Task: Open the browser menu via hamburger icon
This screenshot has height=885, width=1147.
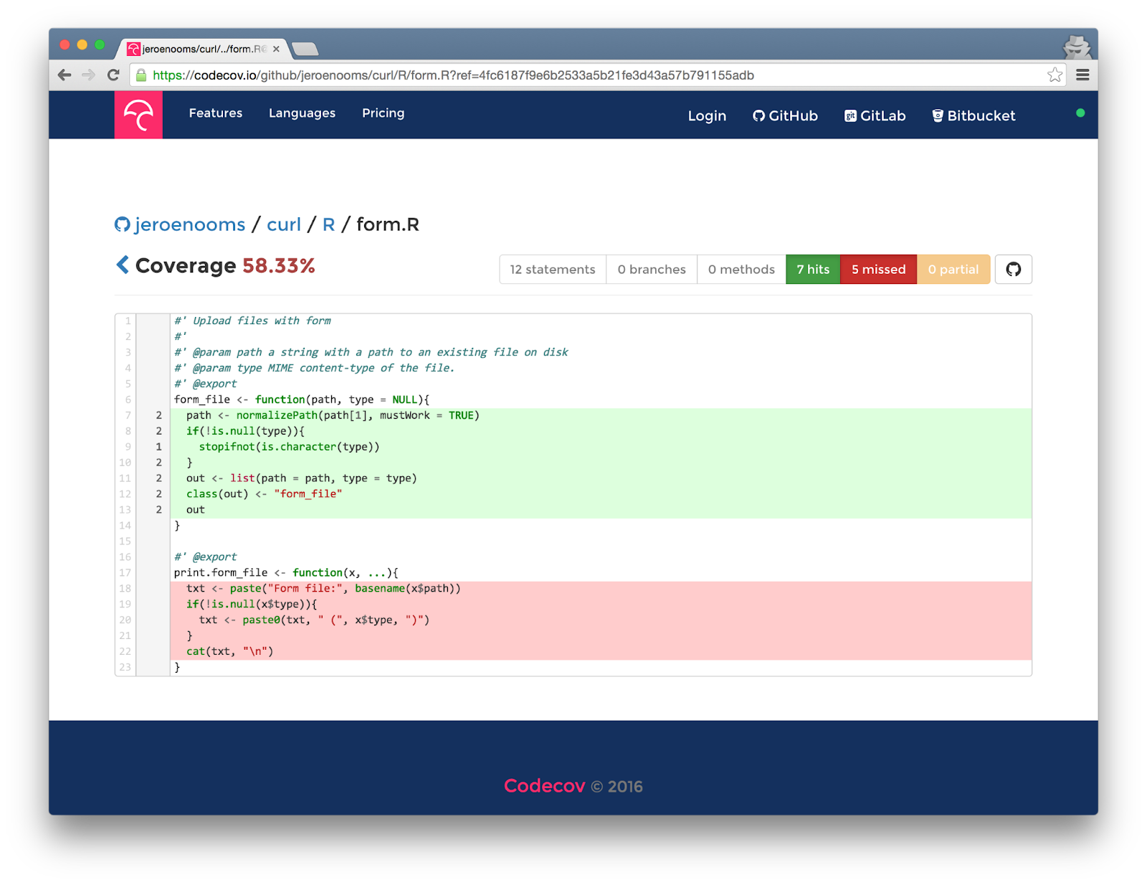Action: pyautogui.click(x=1083, y=75)
